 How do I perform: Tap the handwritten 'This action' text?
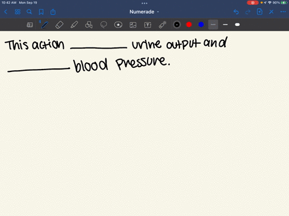coord(34,44)
